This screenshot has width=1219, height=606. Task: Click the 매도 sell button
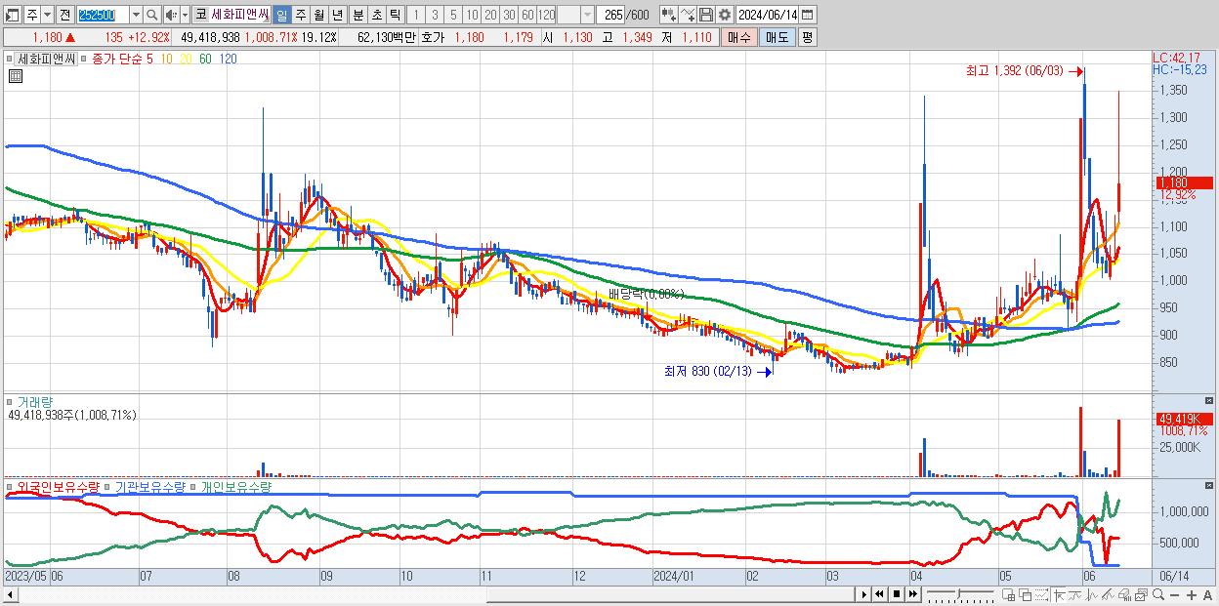click(778, 37)
